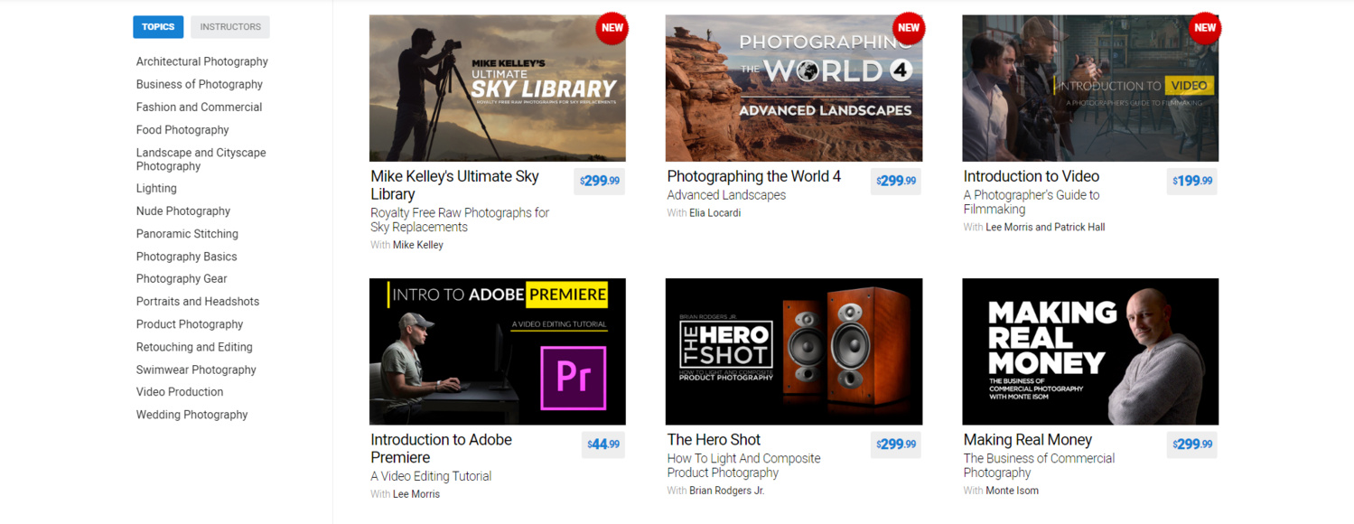Select the Swimwear Photography topic

(x=196, y=370)
